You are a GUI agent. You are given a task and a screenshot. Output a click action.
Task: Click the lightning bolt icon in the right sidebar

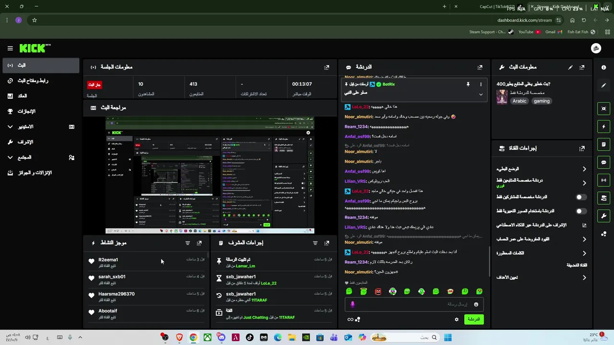603,126
